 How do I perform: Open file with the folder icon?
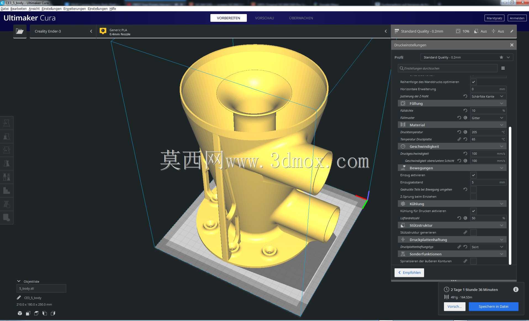click(x=20, y=31)
